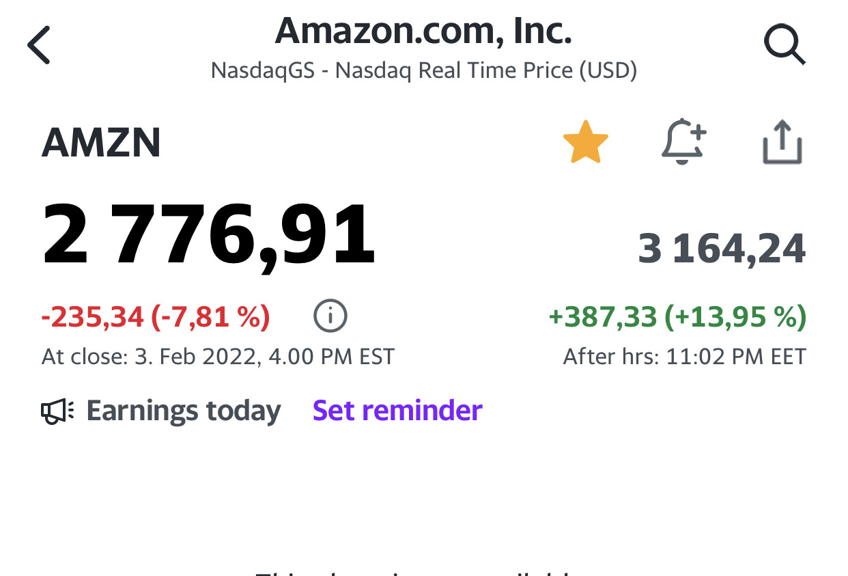
Task: Toggle the yellow favorite star for AMZN
Action: click(585, 142)
